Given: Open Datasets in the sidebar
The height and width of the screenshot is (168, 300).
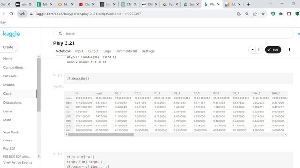Looking at the screenshot, I should 10,76.
